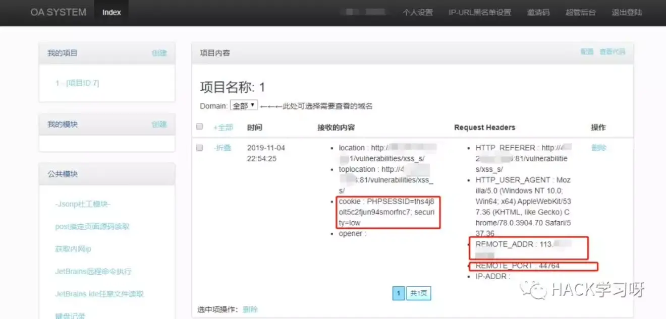This screenshot has width=666, height=319.
Task: Open 超管后台 in top navigation
Action: [x=581, y=13]
